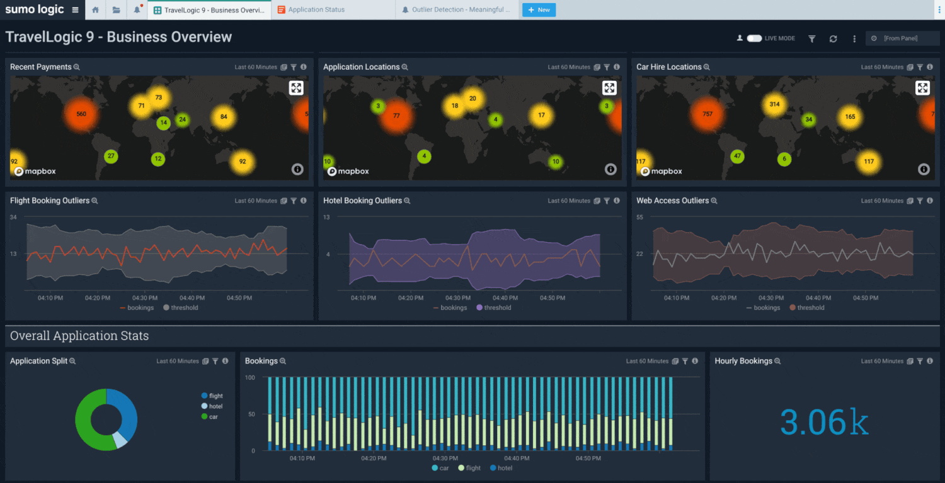Switch to TravelLogic 9 - Business Overview tab
Viewport: 945px width, 483px height.
(210, 10)
